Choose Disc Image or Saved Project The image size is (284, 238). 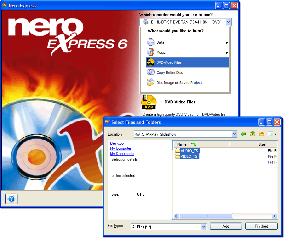pyautogui.click(x=187, y=83)
